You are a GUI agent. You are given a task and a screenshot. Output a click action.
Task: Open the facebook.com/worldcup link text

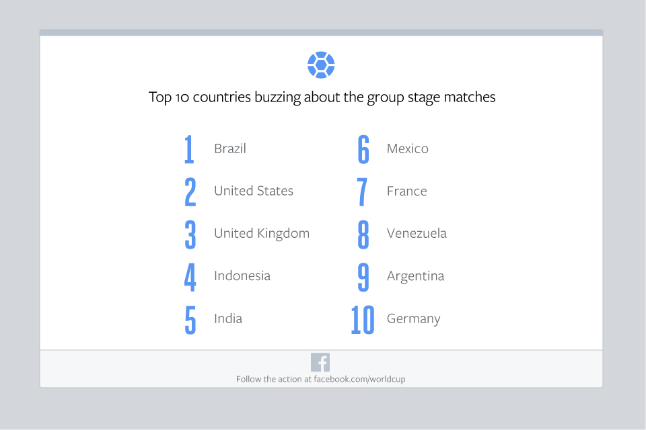tap(359, 379)
